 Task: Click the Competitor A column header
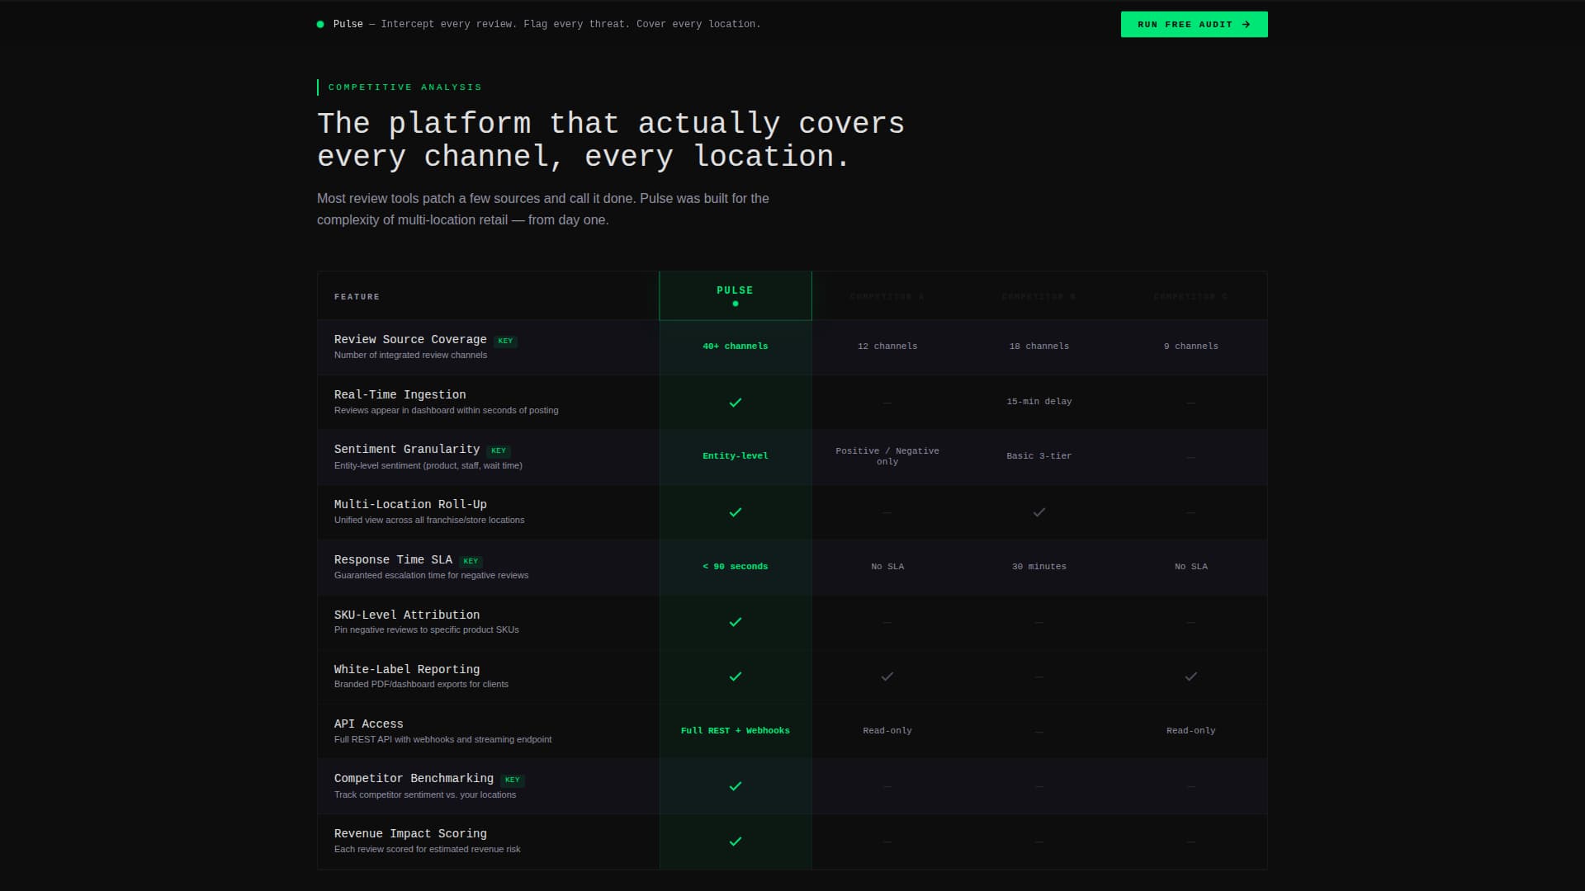click(887, 296)
